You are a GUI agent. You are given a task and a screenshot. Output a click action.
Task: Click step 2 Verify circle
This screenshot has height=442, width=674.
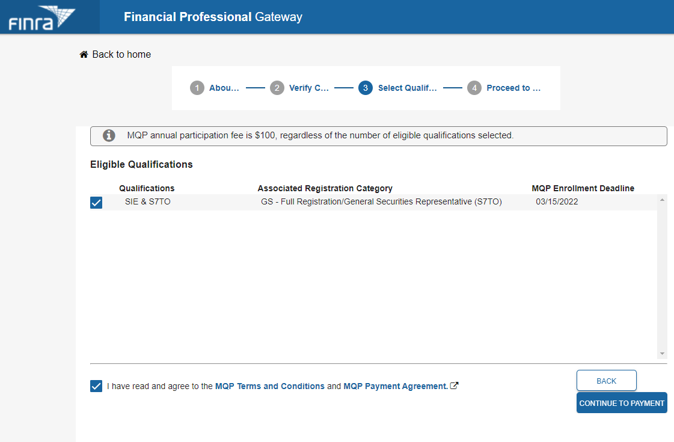coord(277,88)
